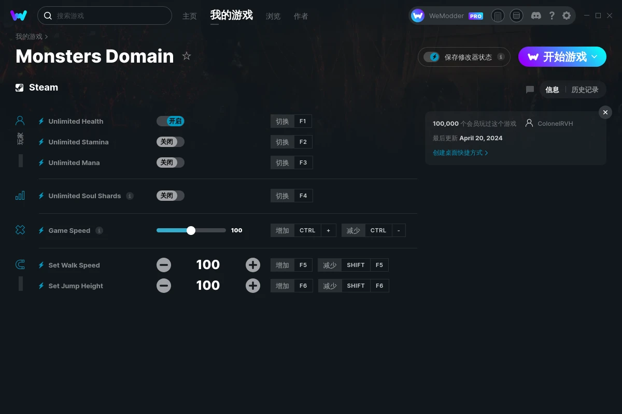Image resolution: width=622 pixels, height=414 pixels.
Task: Select the player category icon
Action: [20, 121]
